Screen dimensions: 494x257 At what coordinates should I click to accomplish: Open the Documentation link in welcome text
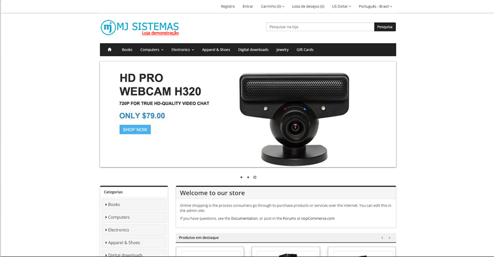point(244,218)
